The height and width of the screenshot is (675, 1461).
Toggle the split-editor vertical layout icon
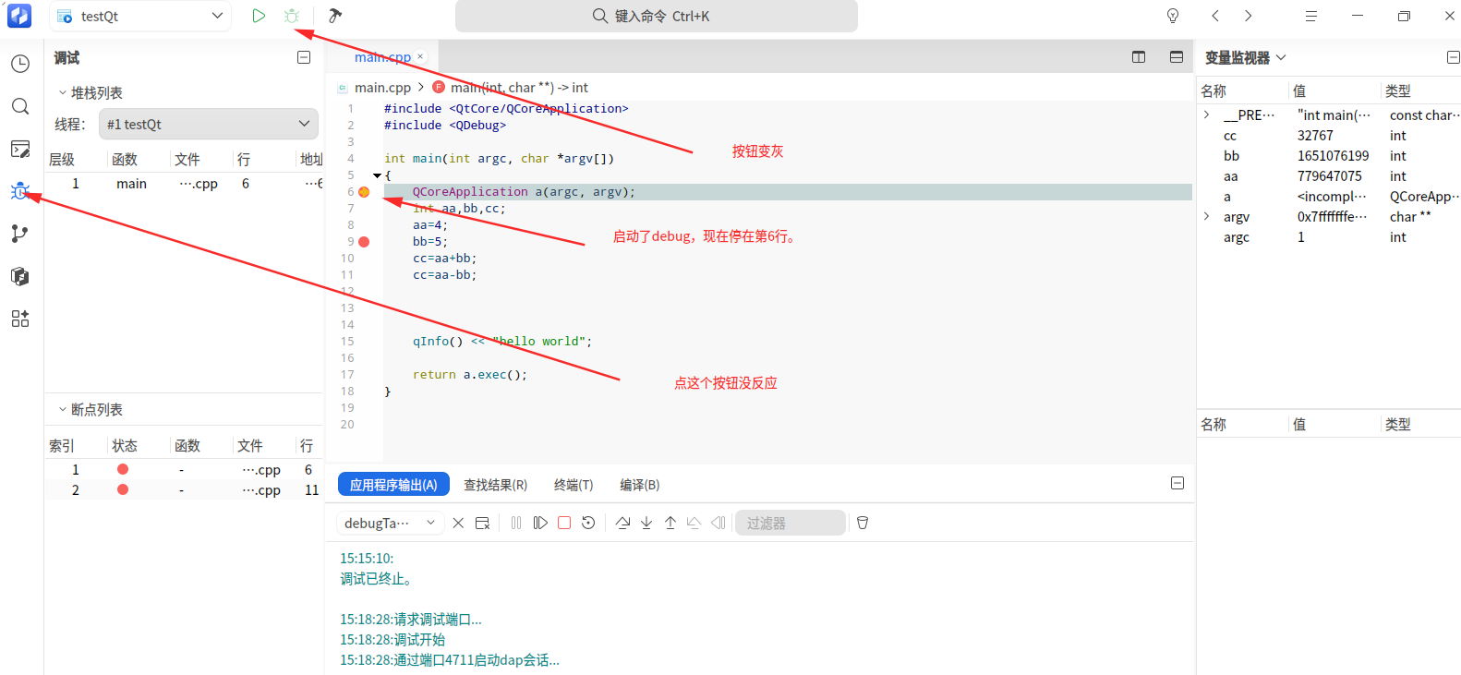[x=1139, y=57]
